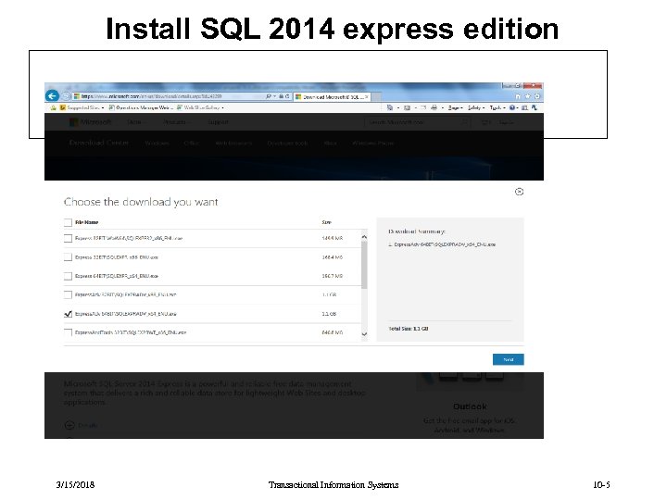Open the Products menu on Microsoft header
The height and width of the screenshot is (500, 667).
tap(176, 122)
